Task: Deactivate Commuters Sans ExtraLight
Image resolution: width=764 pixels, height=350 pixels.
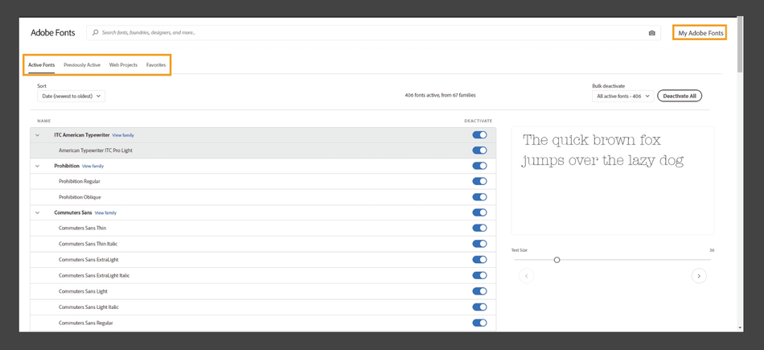Action: click(x=479, y=259)
